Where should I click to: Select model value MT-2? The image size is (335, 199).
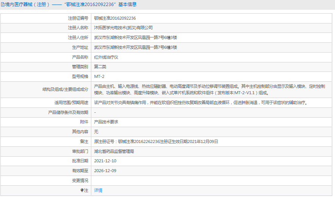99,76
